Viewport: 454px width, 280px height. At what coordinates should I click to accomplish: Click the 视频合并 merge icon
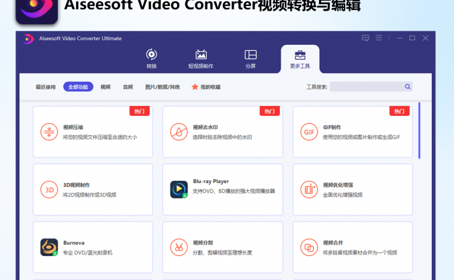click(x=309, y=247)
